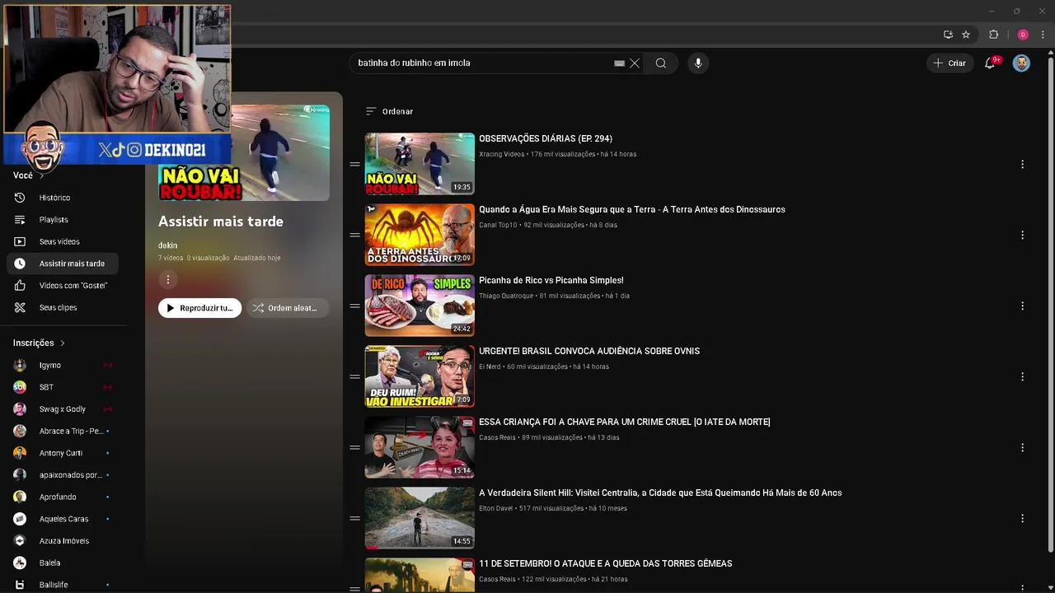Screen dimensions: 1055x593
Task: Open the Terra Antes dos Dinossauros thumbnail
Action: point(420,235)
